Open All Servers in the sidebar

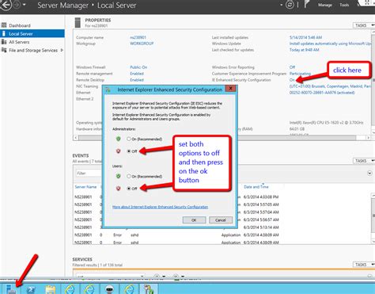(19, 42)
